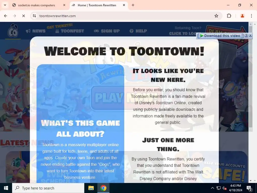The width and height of the screenshot is (257, 193).
Task: Open help for the download video bar
Action: tap(246, 35)
